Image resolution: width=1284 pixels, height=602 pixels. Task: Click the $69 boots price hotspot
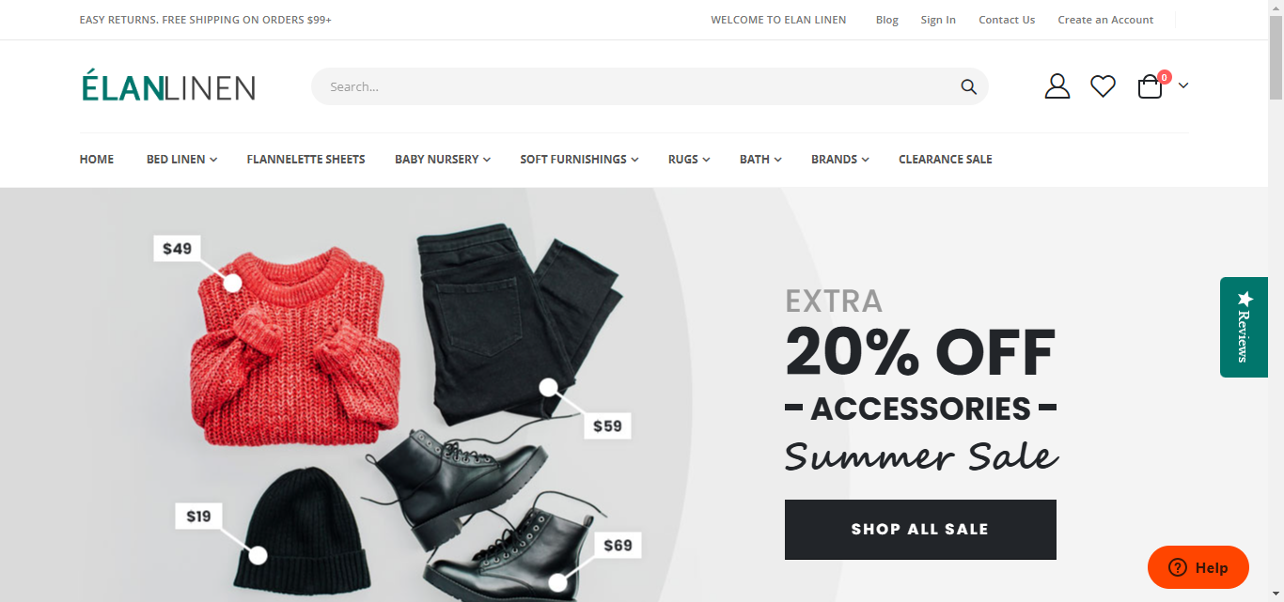pos(558,582)
